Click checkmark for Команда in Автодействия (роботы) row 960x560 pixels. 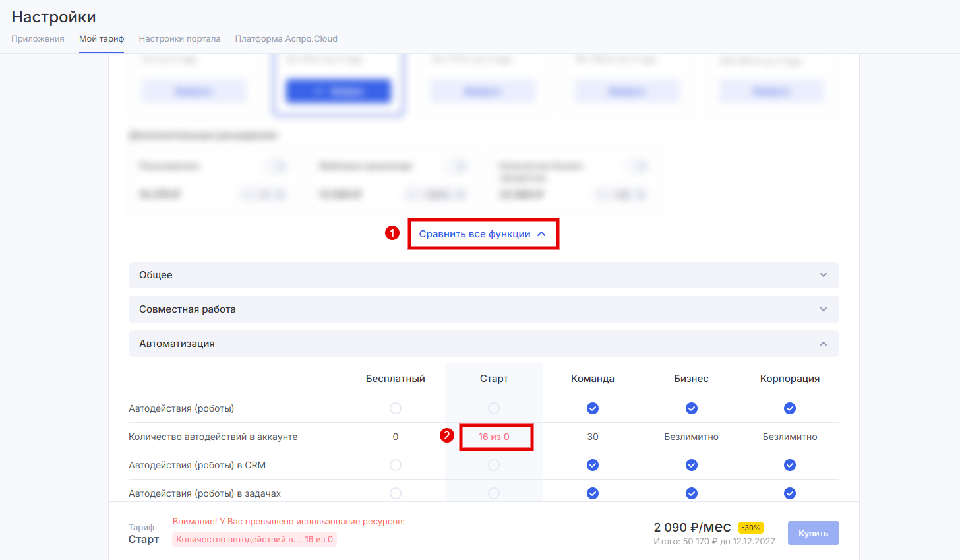tap(593, 408)
